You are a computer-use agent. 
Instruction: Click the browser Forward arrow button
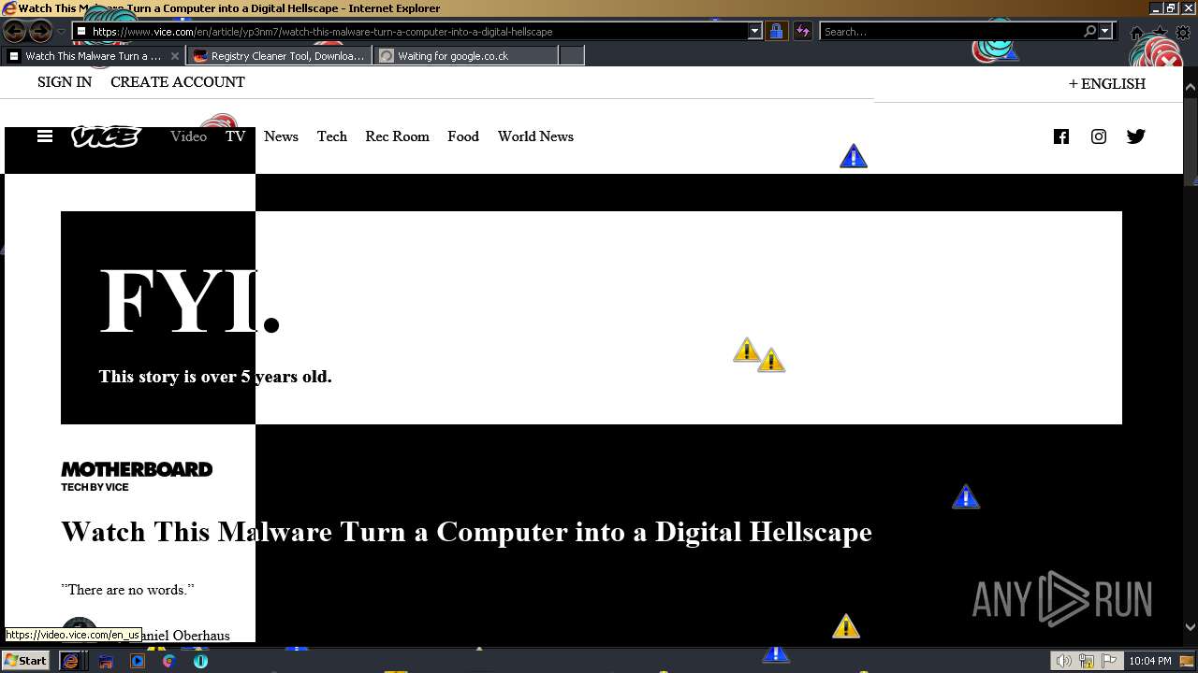40,31
